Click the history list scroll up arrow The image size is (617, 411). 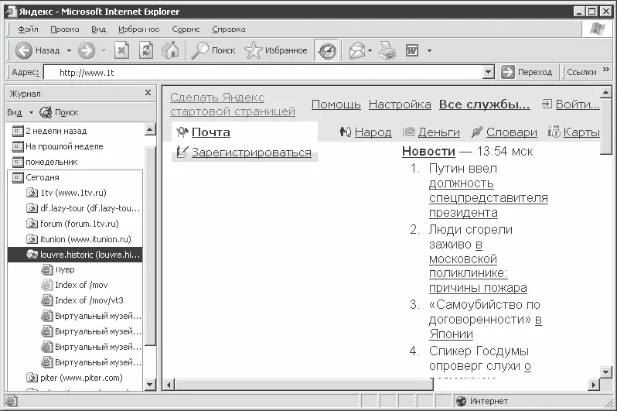150,129
